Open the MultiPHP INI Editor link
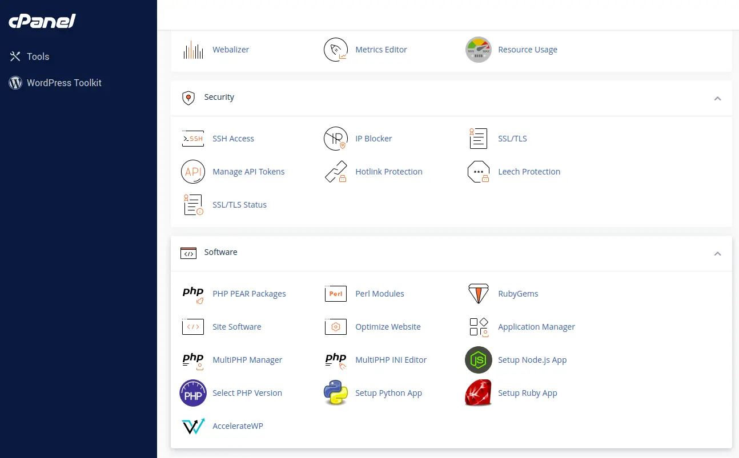Screen dimensions: 739x458 [391, 360]
